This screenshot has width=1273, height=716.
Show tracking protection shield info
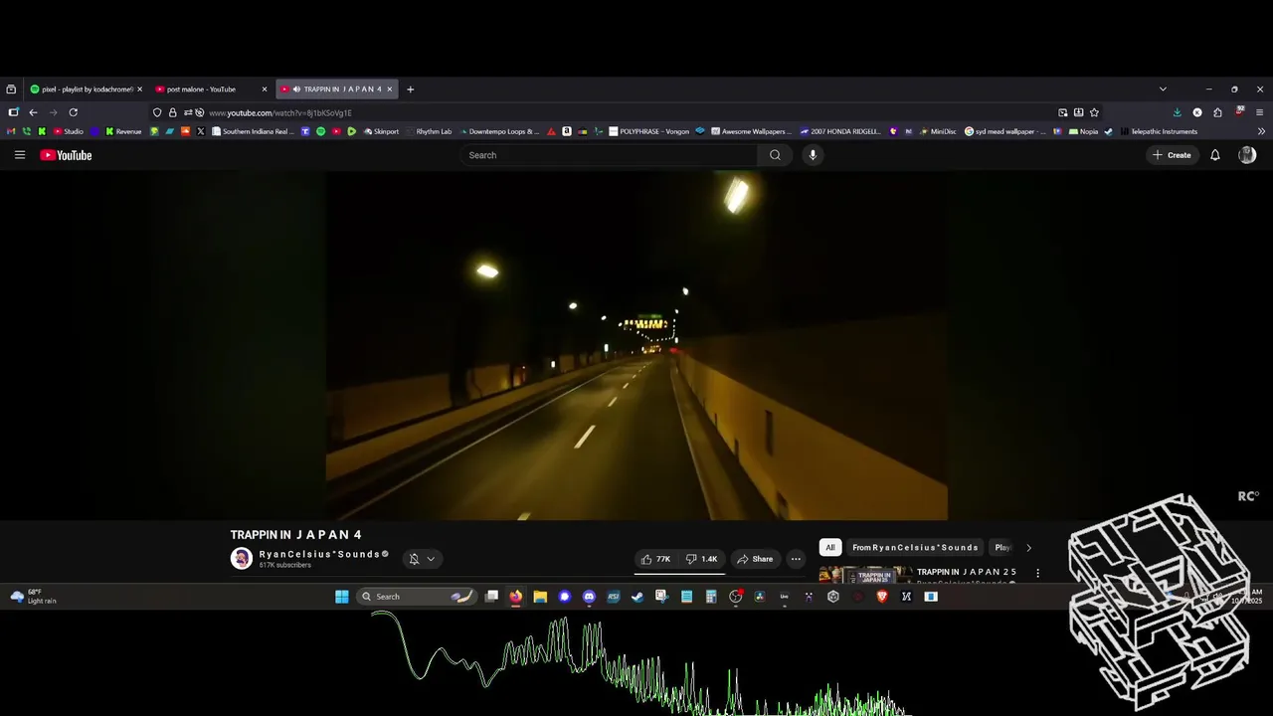(157, 112)
